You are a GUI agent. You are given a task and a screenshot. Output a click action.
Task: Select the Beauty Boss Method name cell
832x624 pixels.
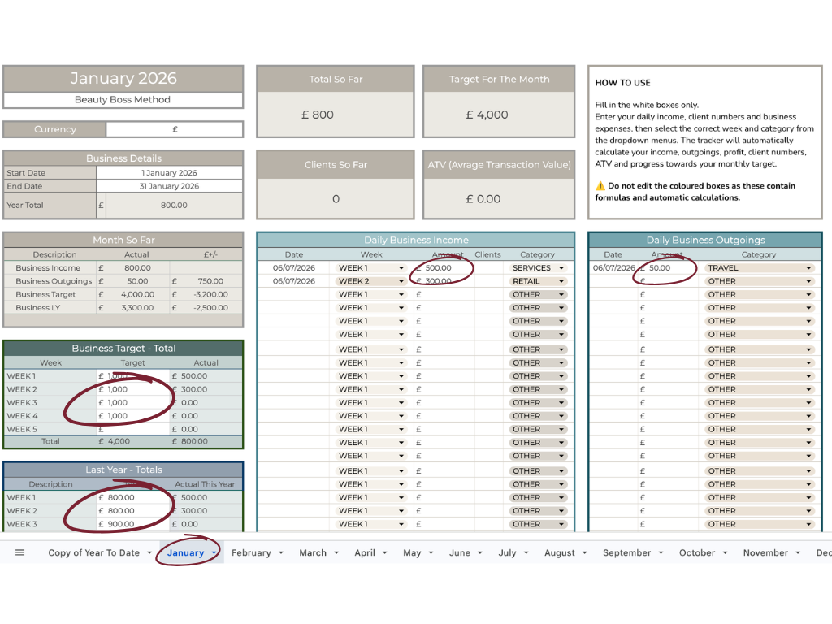[123, 100]
